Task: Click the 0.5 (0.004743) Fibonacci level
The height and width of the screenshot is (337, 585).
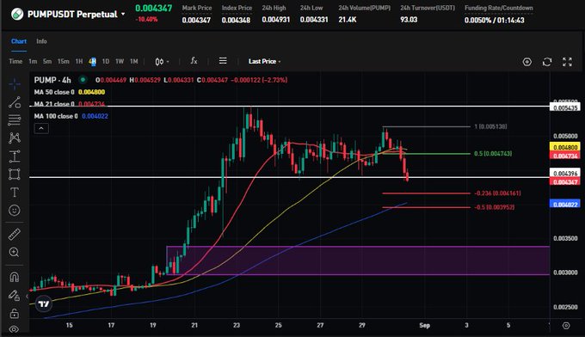Action: tap(493, 154)
